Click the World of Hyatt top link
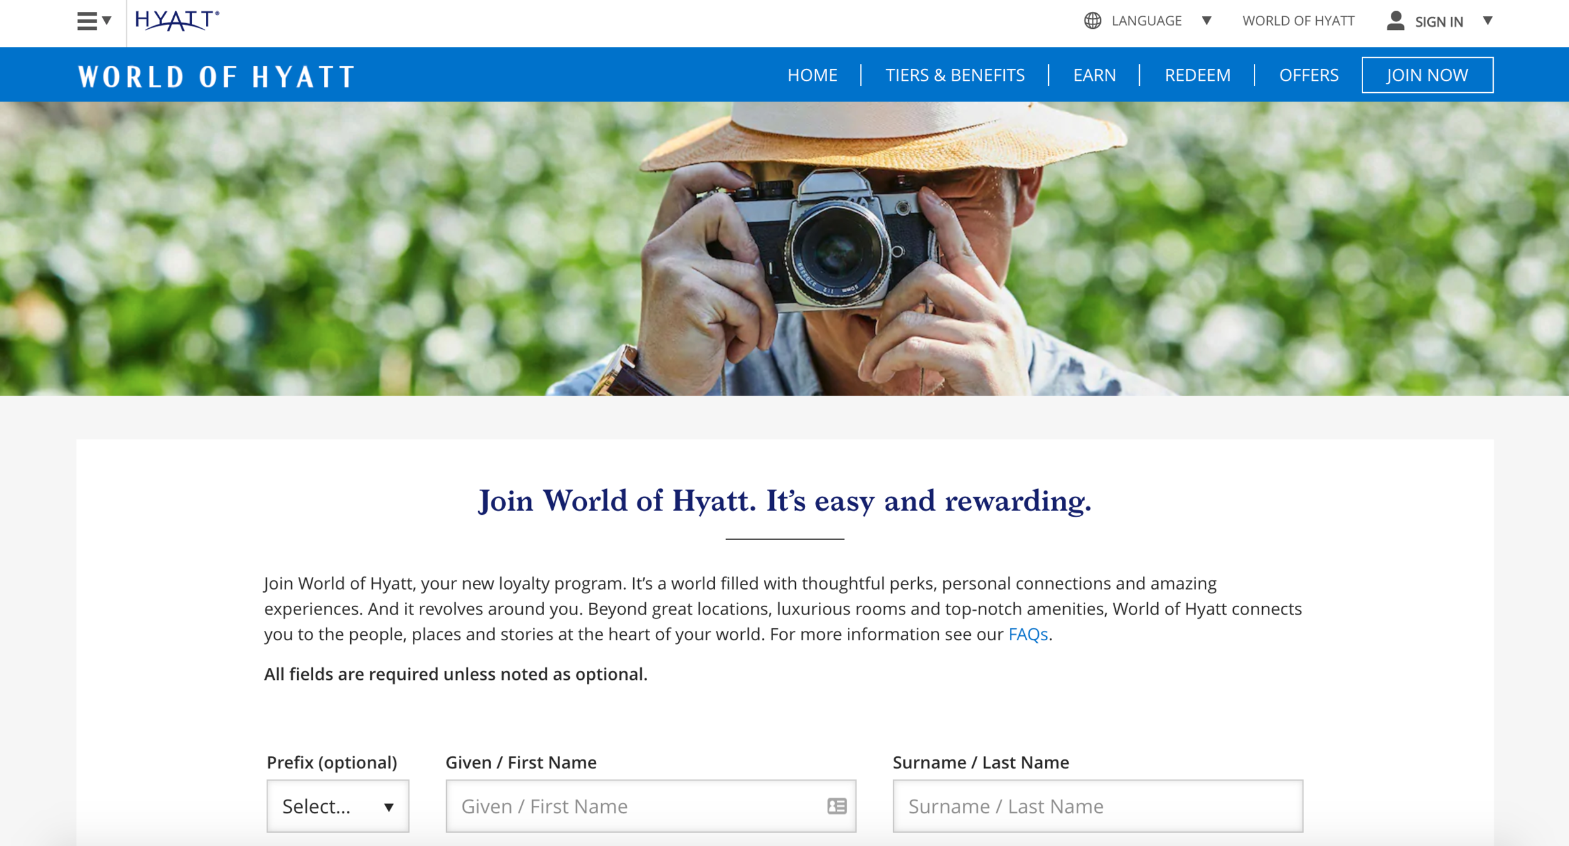The image size is (1569, 846). (1298, 21)
